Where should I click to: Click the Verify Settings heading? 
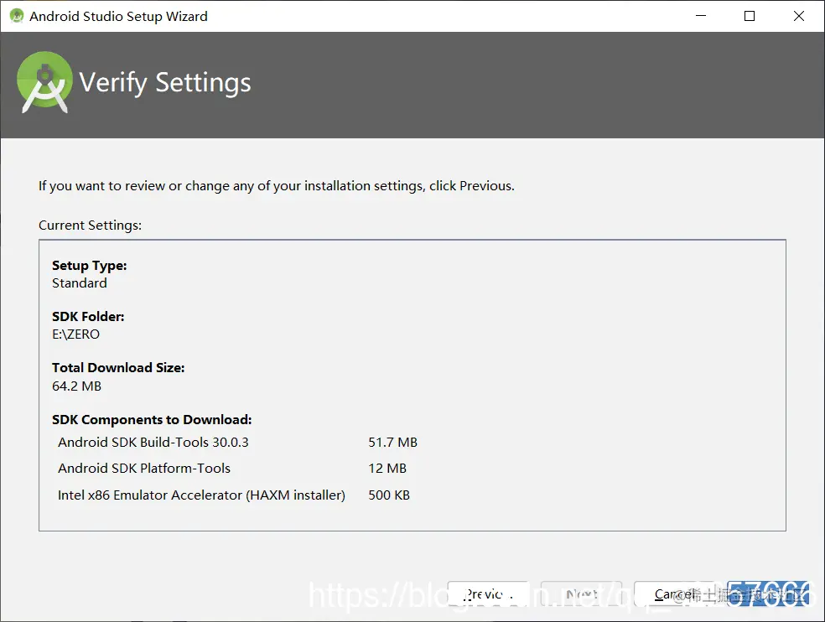165,83
